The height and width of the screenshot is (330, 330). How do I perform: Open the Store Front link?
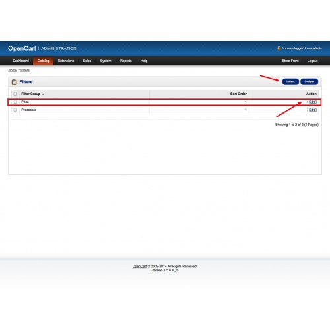point(290,61)
